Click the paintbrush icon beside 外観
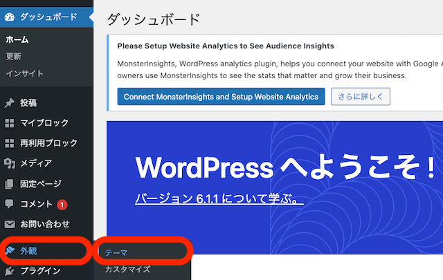Screen dimensions: 443x280 10,250
